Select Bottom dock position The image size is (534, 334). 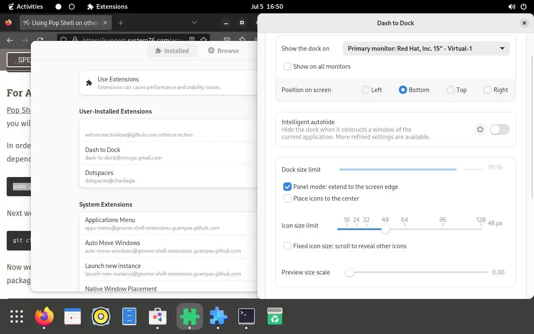pos(403,90)
